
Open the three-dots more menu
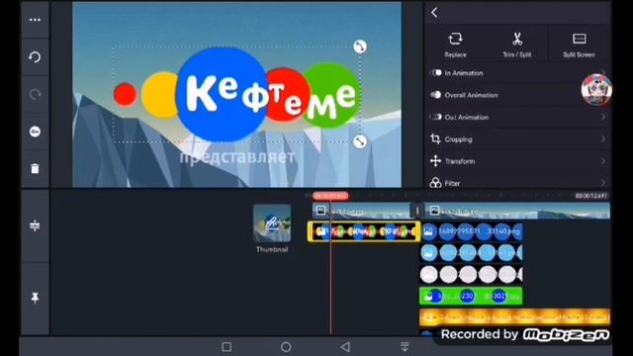click(36, 20)
